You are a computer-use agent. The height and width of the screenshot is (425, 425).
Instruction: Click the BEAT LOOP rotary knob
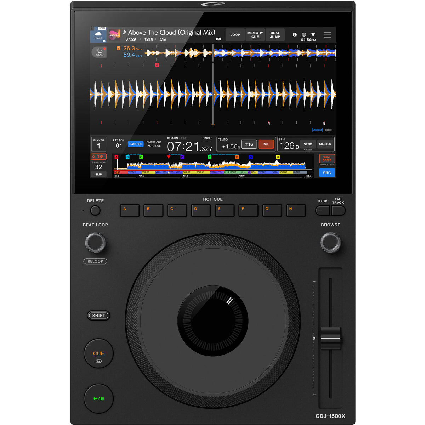pyautogui.click(x=95, y=243)
